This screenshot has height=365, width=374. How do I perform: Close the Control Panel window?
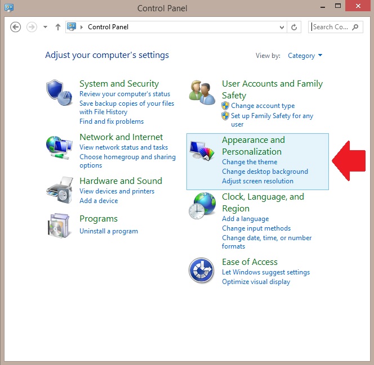358,6
